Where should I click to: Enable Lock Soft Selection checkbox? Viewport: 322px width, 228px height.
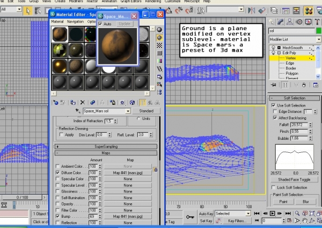(273, 187)
